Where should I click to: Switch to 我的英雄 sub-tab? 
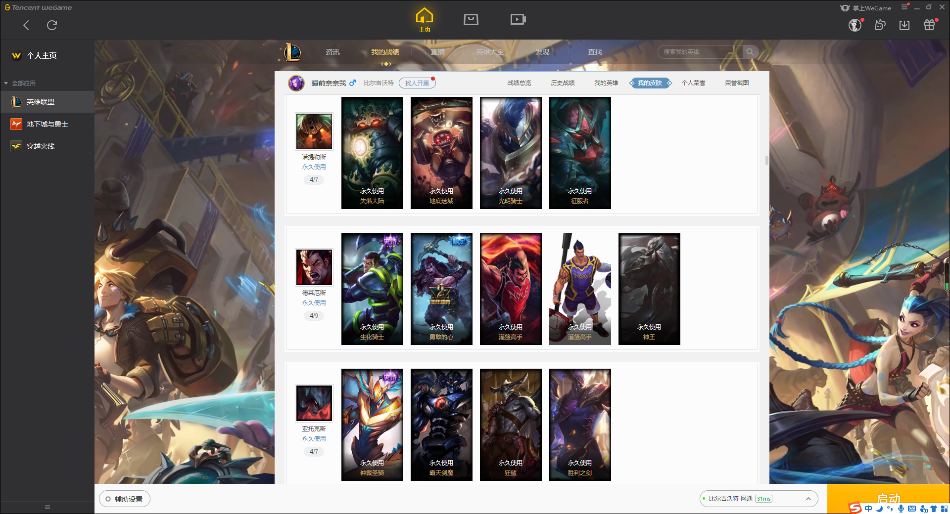[606, 83]
